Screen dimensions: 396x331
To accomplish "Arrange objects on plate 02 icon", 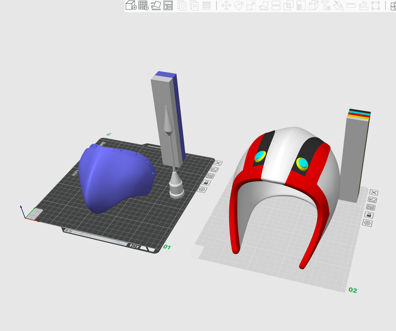I will [371, 207].
